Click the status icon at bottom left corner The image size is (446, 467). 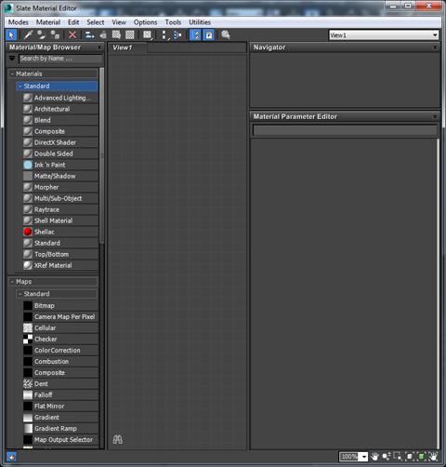[x=11, y=457]
